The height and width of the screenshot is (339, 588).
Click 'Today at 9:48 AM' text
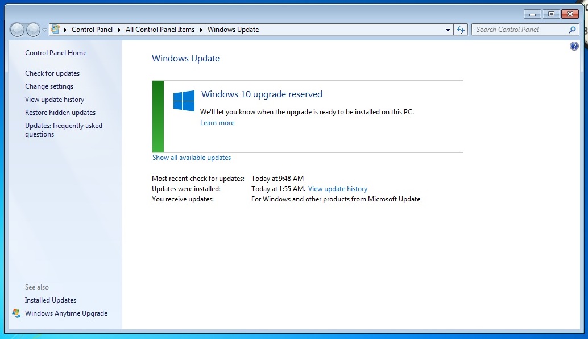tap(278, 179)
